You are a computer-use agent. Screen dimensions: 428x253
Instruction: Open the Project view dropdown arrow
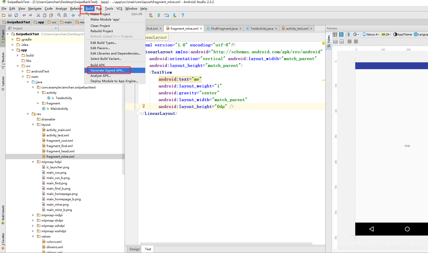tap(56, 28)
